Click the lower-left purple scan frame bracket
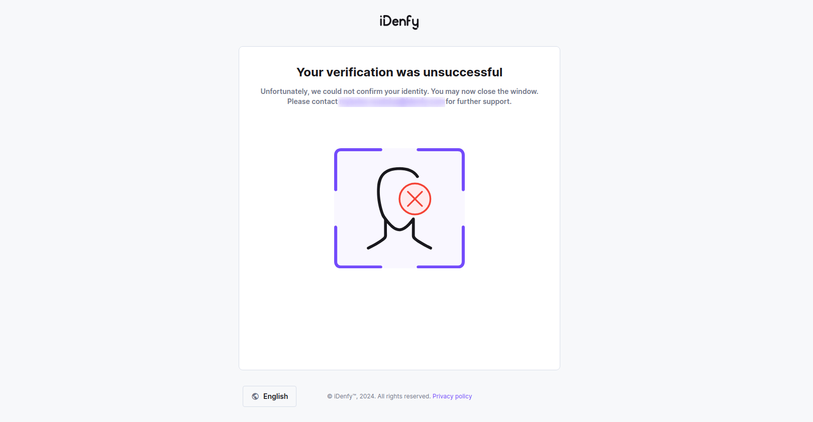 pyautogui.click(x=358, y=247)
